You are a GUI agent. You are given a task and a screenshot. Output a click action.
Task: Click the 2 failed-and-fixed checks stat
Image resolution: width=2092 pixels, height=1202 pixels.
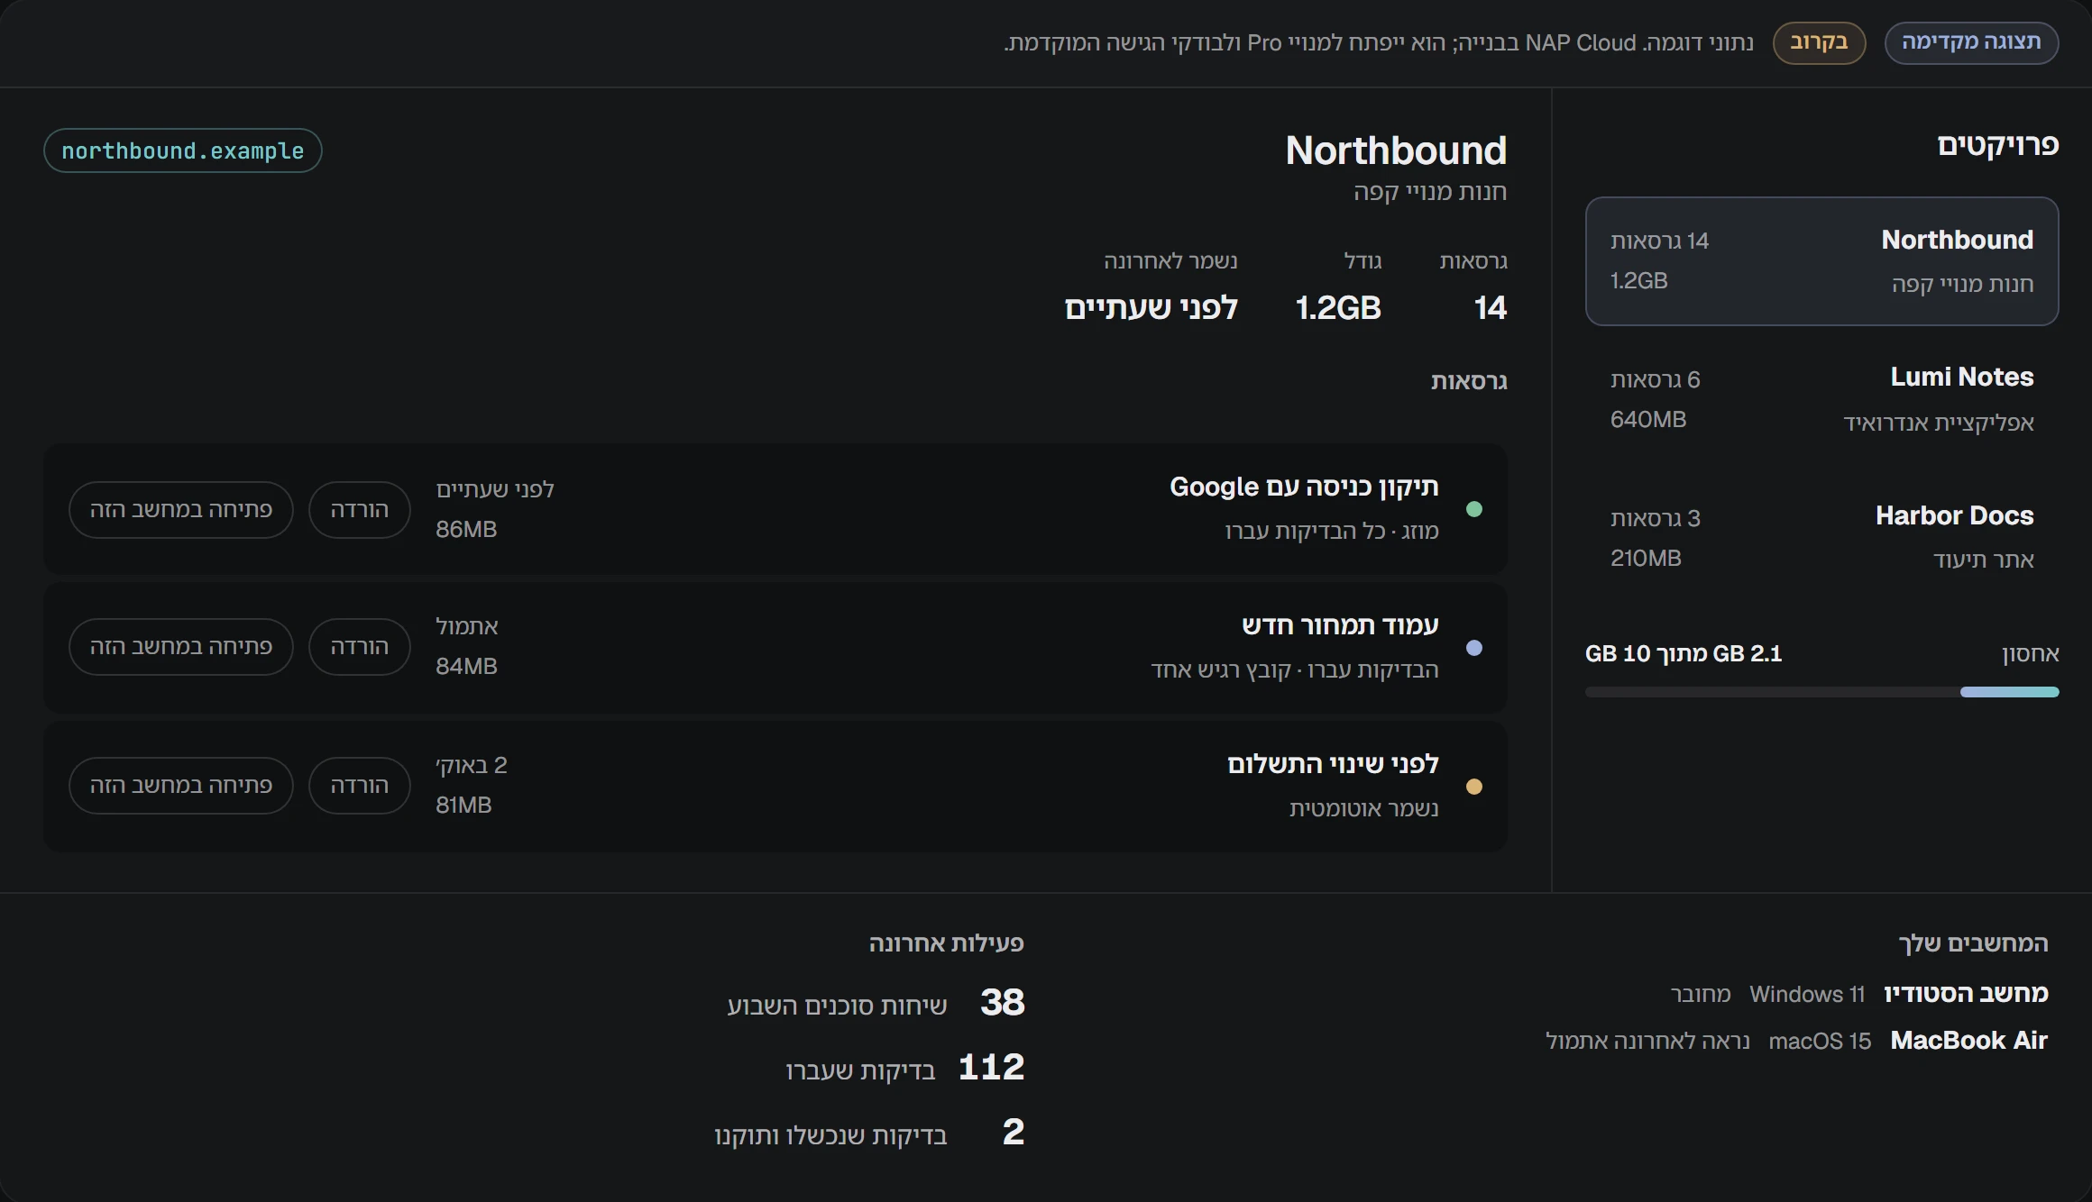coord(869,1133)
